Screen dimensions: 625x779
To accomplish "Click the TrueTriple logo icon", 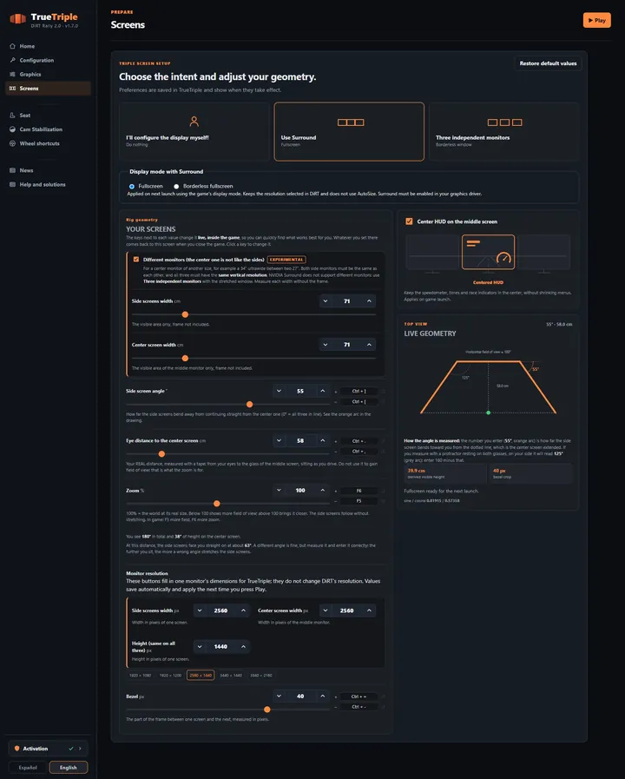I will tap(18, 19).
